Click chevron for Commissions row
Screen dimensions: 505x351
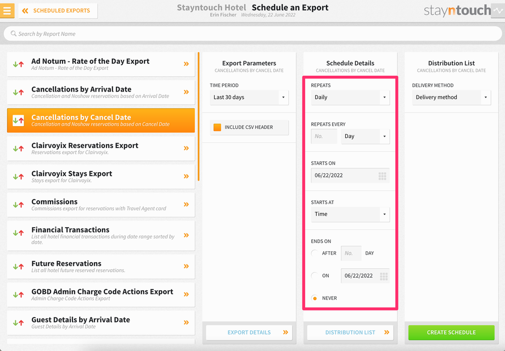pyautogui.click(x=186, y=205)
